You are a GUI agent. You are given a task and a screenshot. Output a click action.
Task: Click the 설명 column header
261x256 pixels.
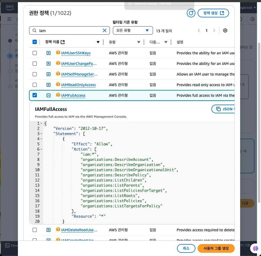coord(180,42)
